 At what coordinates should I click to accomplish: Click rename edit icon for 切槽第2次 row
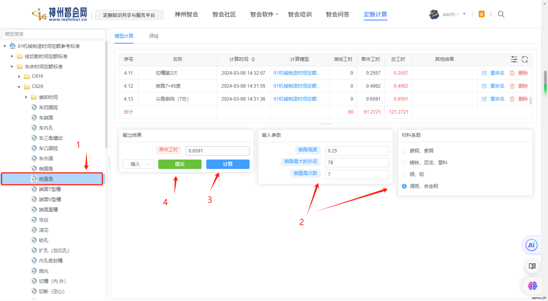485,73
